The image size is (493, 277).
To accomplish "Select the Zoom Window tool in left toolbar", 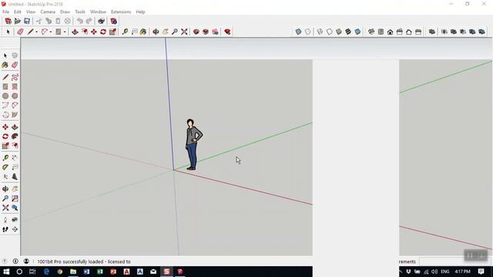I will [x=15, y=199].
